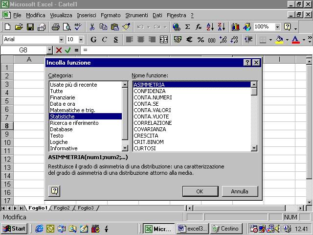Open Internet Explorer from quick launch
Screen dimensions: 313x235
[x=39, y=229]
